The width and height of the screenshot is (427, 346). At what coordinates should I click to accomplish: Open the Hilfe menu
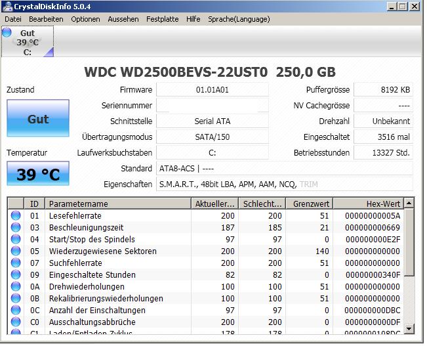tap(193, 19)
